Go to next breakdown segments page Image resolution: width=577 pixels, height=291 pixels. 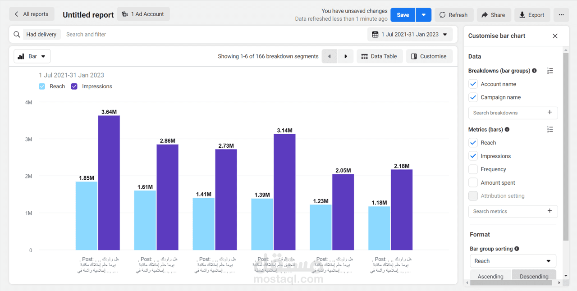click(346, 56)
